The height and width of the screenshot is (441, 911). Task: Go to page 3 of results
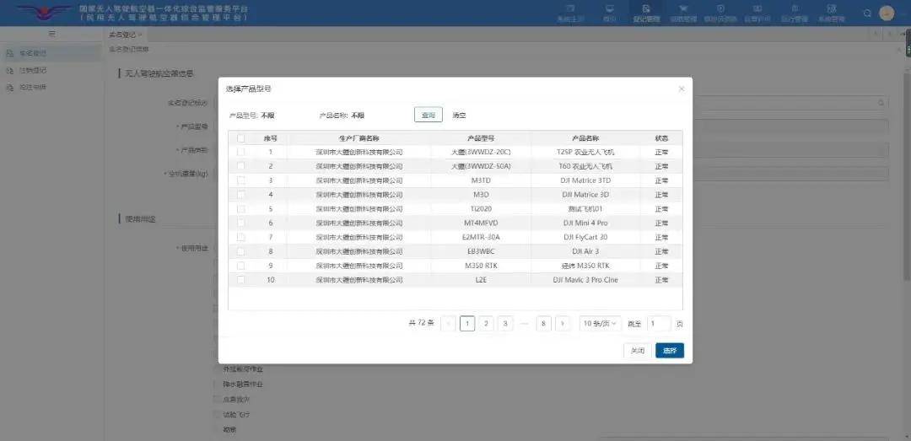(x=505, y=324)
